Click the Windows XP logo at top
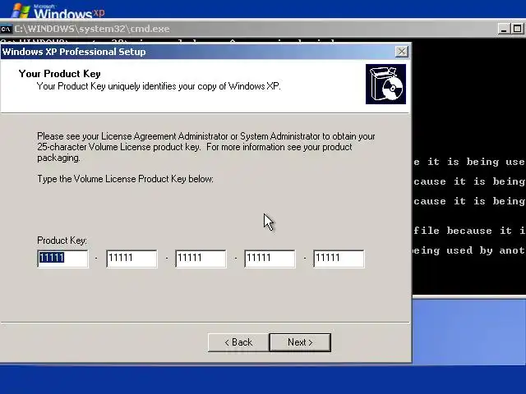 click(58, 11)
